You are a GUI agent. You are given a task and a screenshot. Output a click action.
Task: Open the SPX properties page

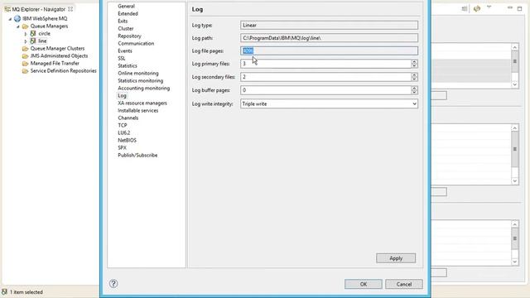[x=122, y=147]
